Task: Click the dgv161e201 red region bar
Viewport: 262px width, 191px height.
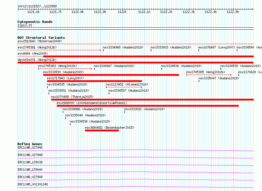Action: pos(136,63)
